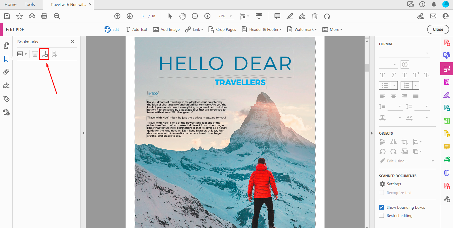
Task: Rotate the page view
Action: 327,16
